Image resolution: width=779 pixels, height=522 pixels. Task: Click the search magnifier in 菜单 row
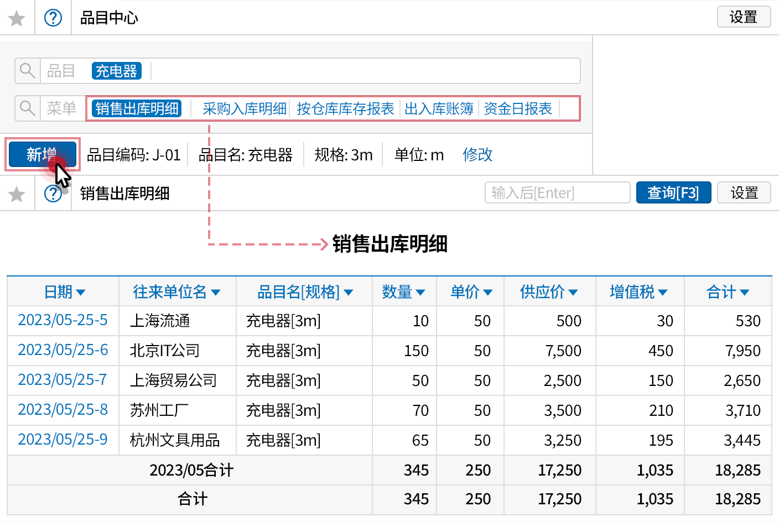[27, 108]
